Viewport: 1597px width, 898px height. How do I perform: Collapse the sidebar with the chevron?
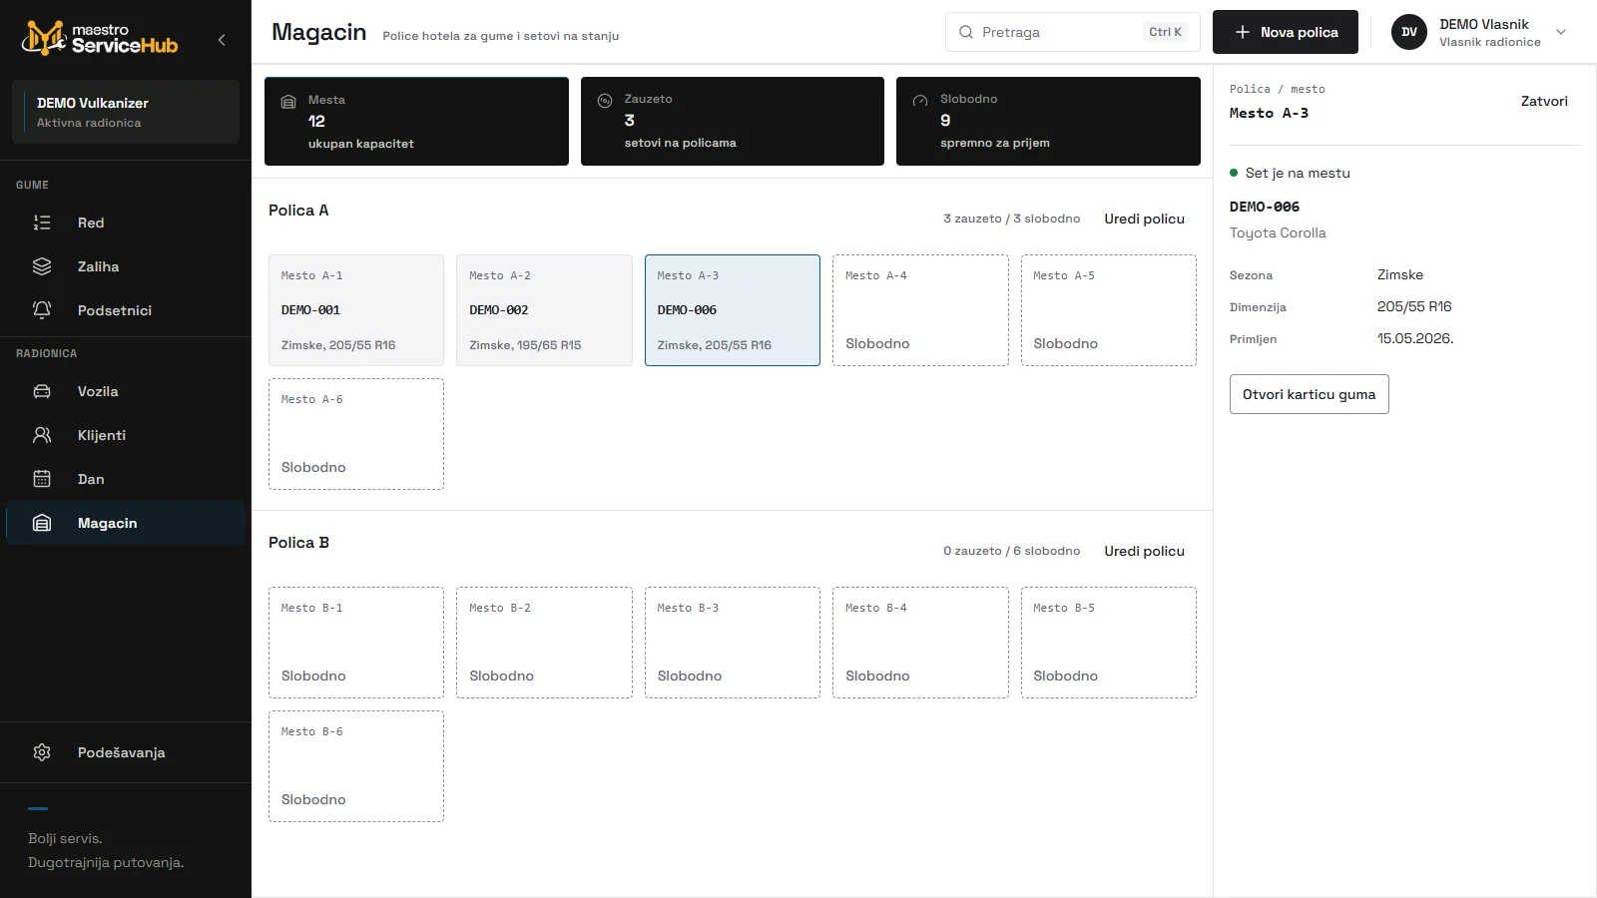coord(222,40)
